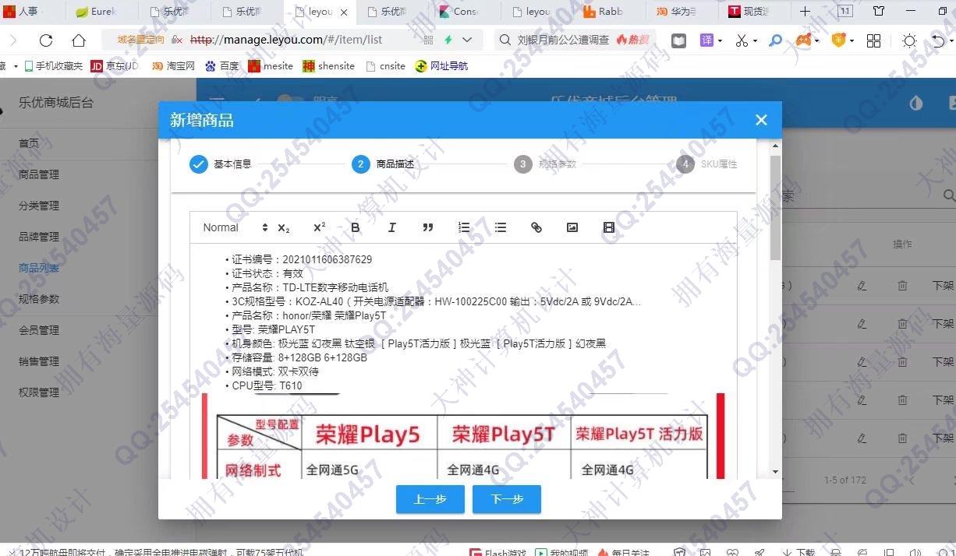The width and height of the screenshot is (956, 556).
Task: Switch to the Rabb browser tab
Action: [x=610, y=12]
